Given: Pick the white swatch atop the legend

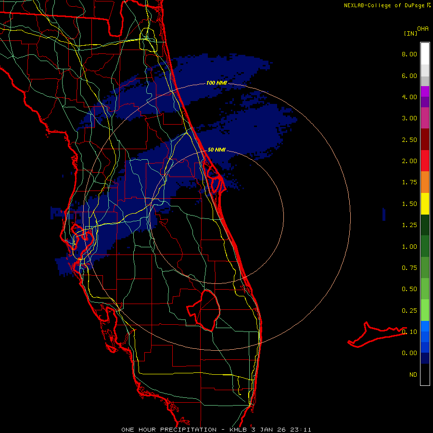Looking at the screenshot, I should [425, 54].
